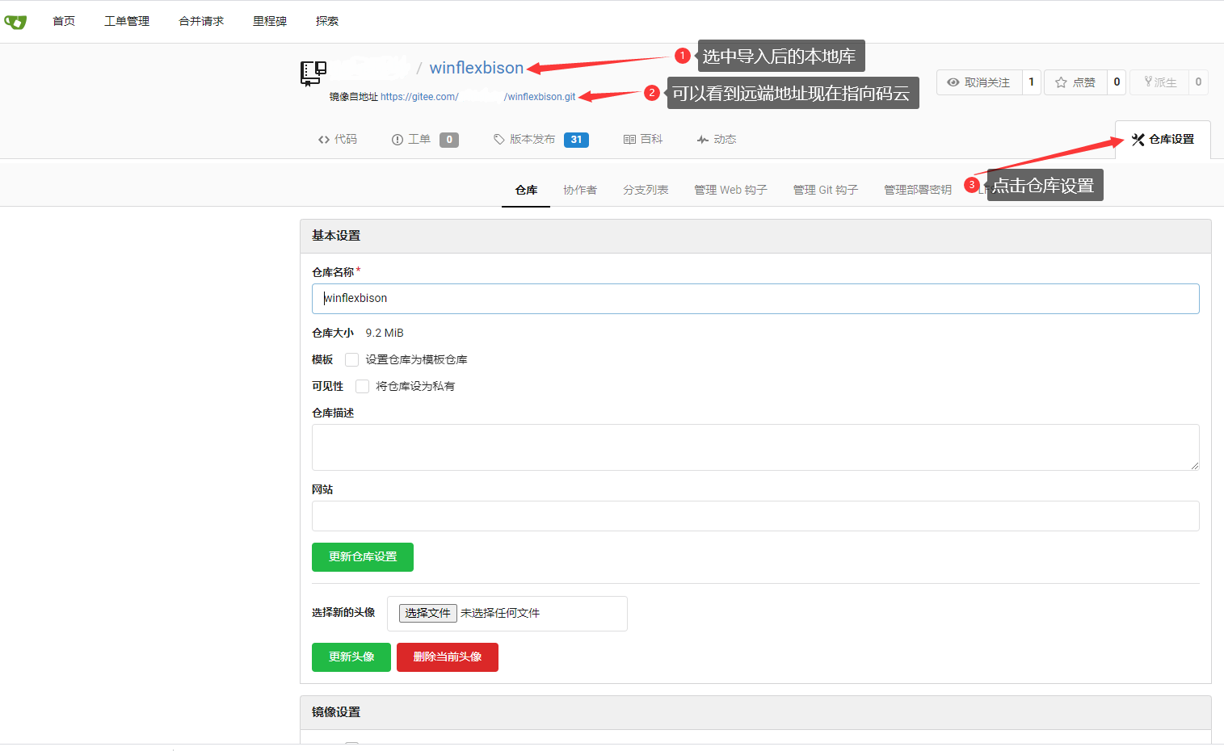Toggle the checkbox in the 镜像设置 section
Screen dimensions: 1224x751
coord(351,745)
